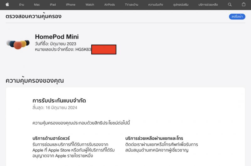The width and height of the screenshot is (251, 166).
Task: Open the shopping bag icon
Action: (243, 4)
